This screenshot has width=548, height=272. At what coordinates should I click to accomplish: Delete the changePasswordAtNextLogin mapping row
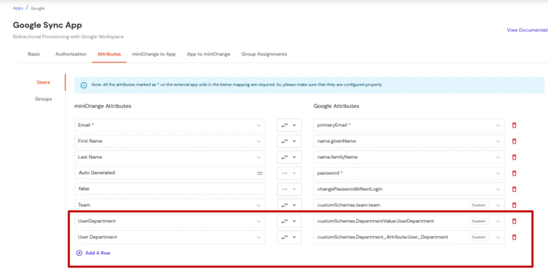514,189
